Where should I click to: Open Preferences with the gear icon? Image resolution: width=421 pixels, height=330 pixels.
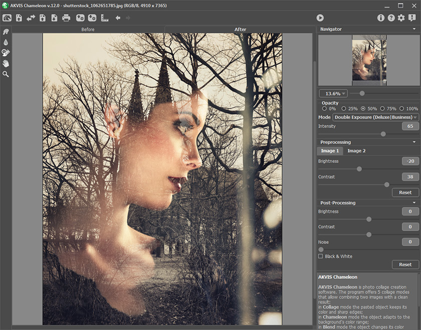(x=401, y=18)
